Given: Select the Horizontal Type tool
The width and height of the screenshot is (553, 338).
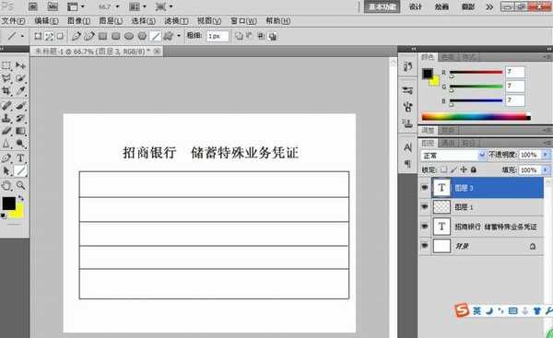Looking at the screenshot, I should [20, 157].
